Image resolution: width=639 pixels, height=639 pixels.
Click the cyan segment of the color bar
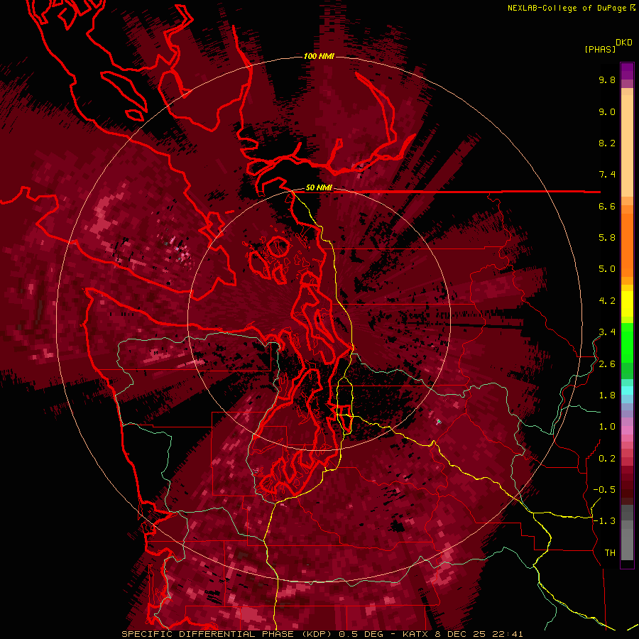click(x=627, y=390)
